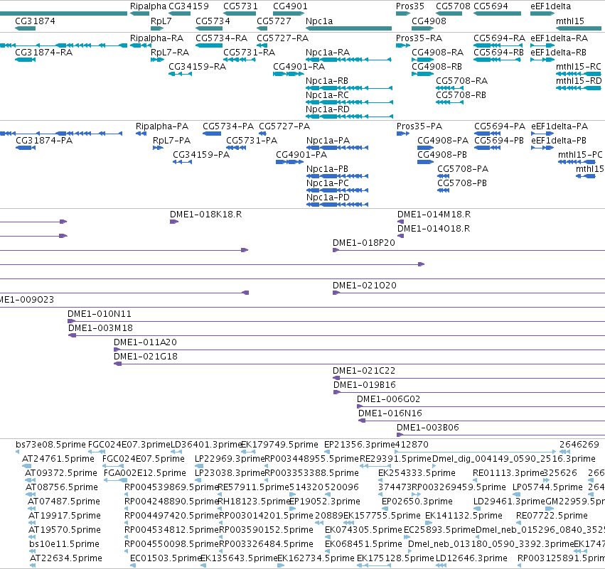This screenshot has width=605, height=569.
Task: Click the CG5734-PA protein label
Action: 228,126
